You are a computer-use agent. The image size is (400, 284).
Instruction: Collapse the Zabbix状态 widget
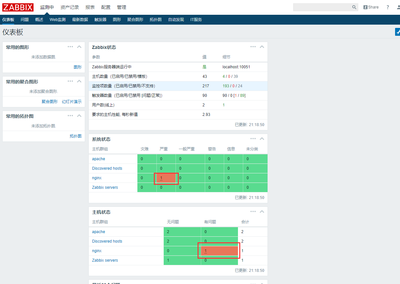click(x=262, y=47)
